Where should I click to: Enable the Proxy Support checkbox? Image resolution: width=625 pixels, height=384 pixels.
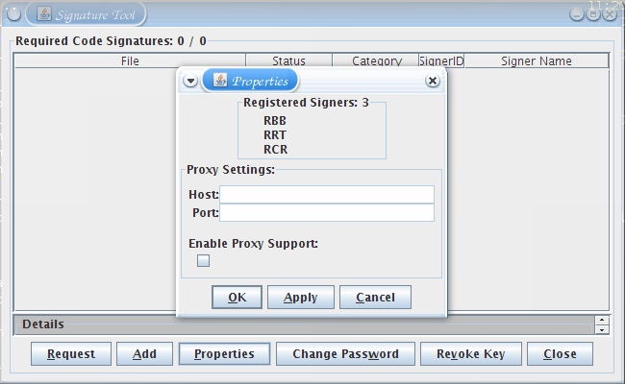tap(203, 261)
